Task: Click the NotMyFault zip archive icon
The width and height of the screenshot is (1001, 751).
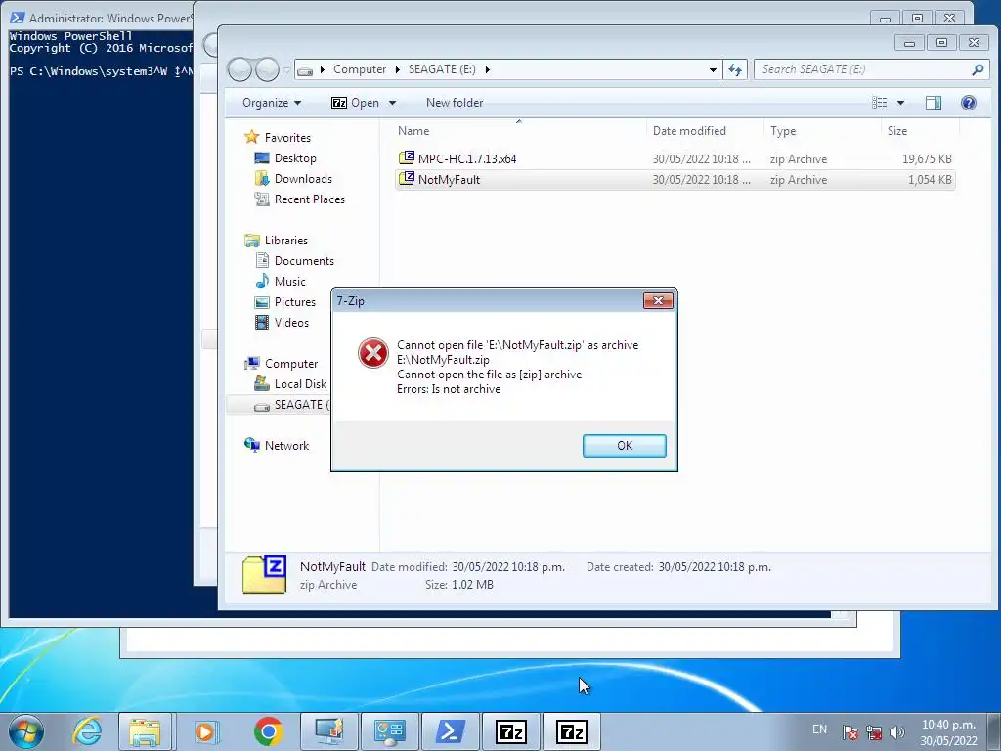Action: coord(407,178)
